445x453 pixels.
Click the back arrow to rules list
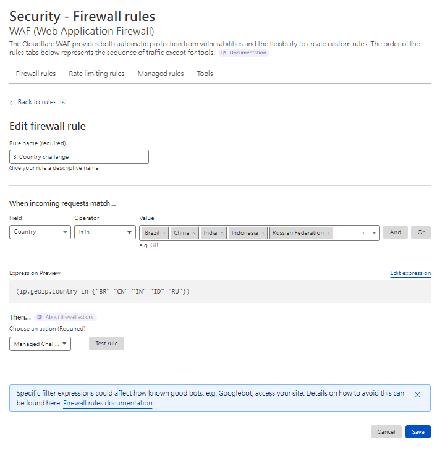(x=12, y=103)
